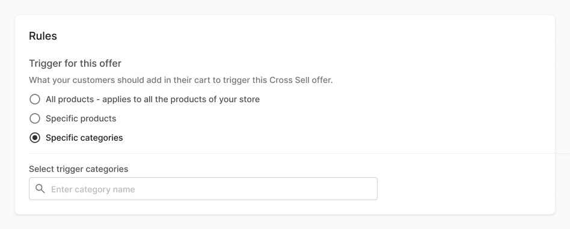Click the word 'categories' beside the filled radio

pyautogui.click(x=102, y=138)
